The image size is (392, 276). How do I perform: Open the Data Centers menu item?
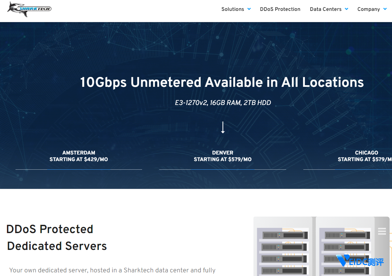click(325, 9)
